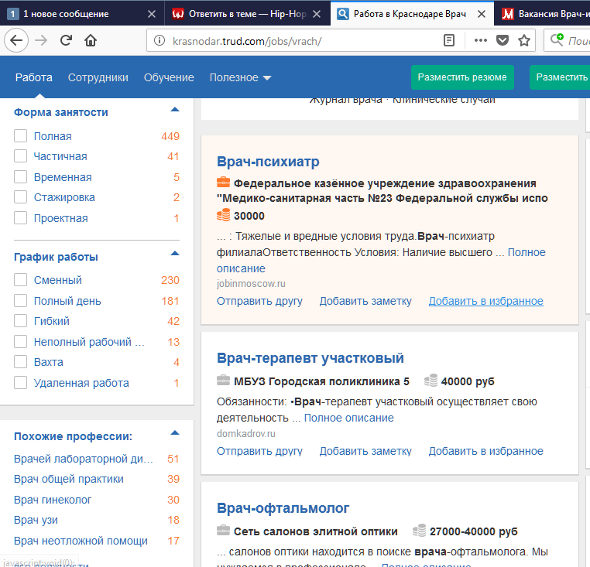Close the 'Работа в Краснодаре Врач' tab
This screenshot has height=567, width=590.
pyautogui.click(x=482, y=14)
